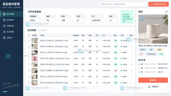
Task: Click the TB tag in preview panel
Action: tap(151, 50)
